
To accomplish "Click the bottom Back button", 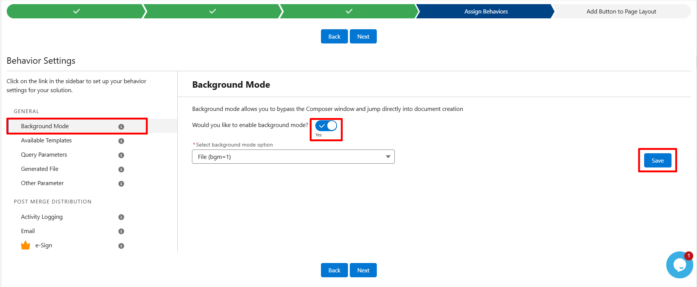I will click(334, 270).
